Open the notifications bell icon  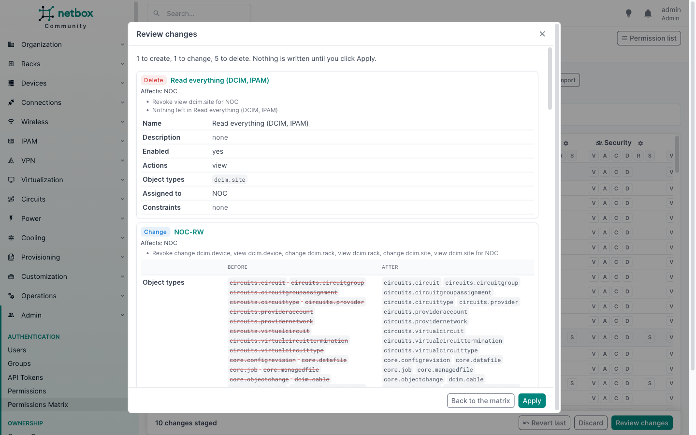tap(648, 14)
